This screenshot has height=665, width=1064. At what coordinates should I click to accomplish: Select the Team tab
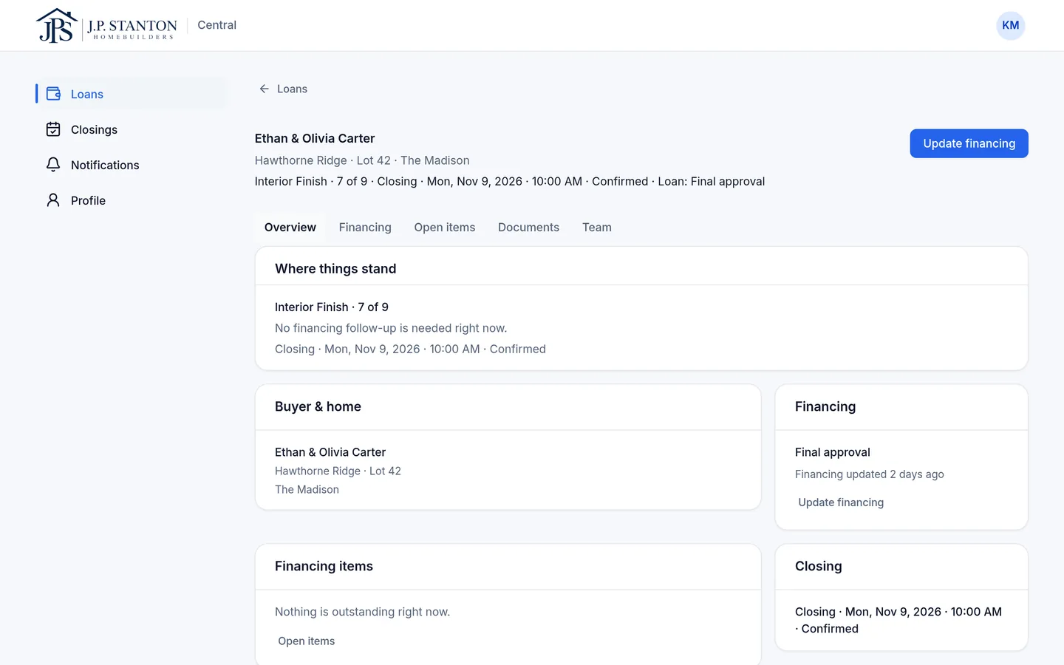coord(596,228)
